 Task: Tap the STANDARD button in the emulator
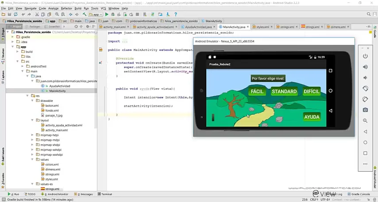pyautogui.click(x=284, y=91)
